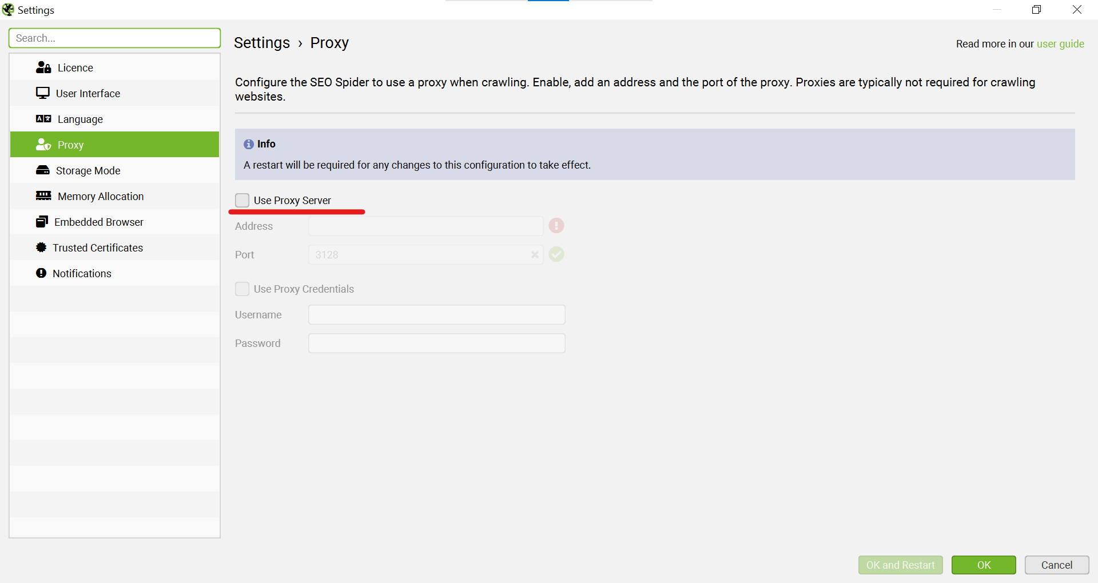The image size is (1098, 583).
Task: Focus the settings Search field
Action: (114, 38)
